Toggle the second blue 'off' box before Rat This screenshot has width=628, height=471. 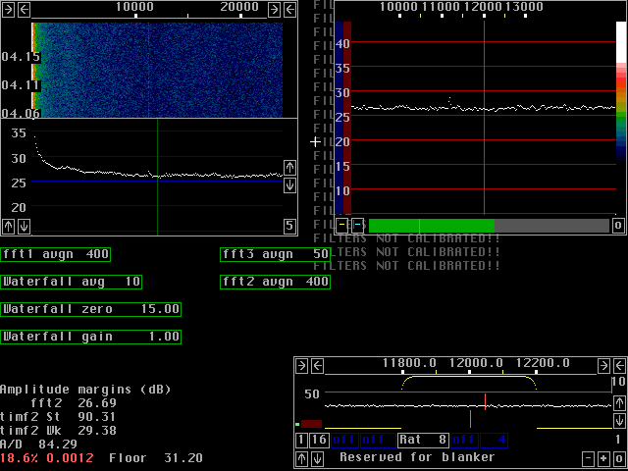click(378, 441)
